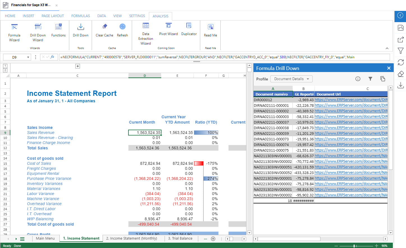This screenshot has width=406, height=248.
Task: Refresh the report data
Action: (x=122, y=30)
